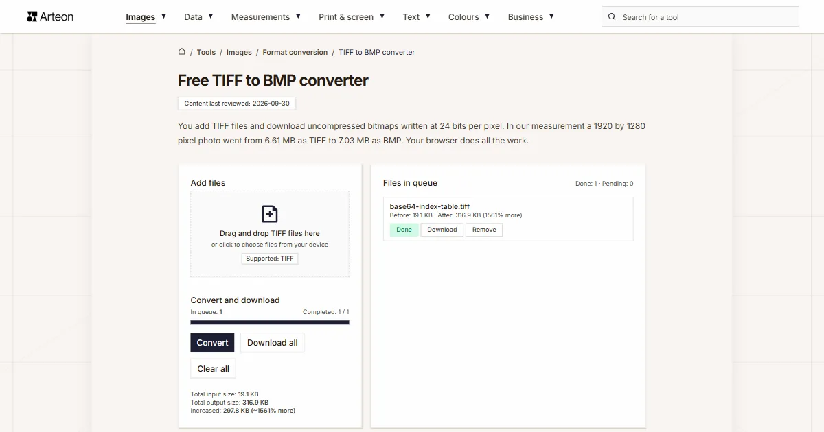The image size is (824, 432).
Task: Click the conversion progress bar
Action: click(270, 322)
